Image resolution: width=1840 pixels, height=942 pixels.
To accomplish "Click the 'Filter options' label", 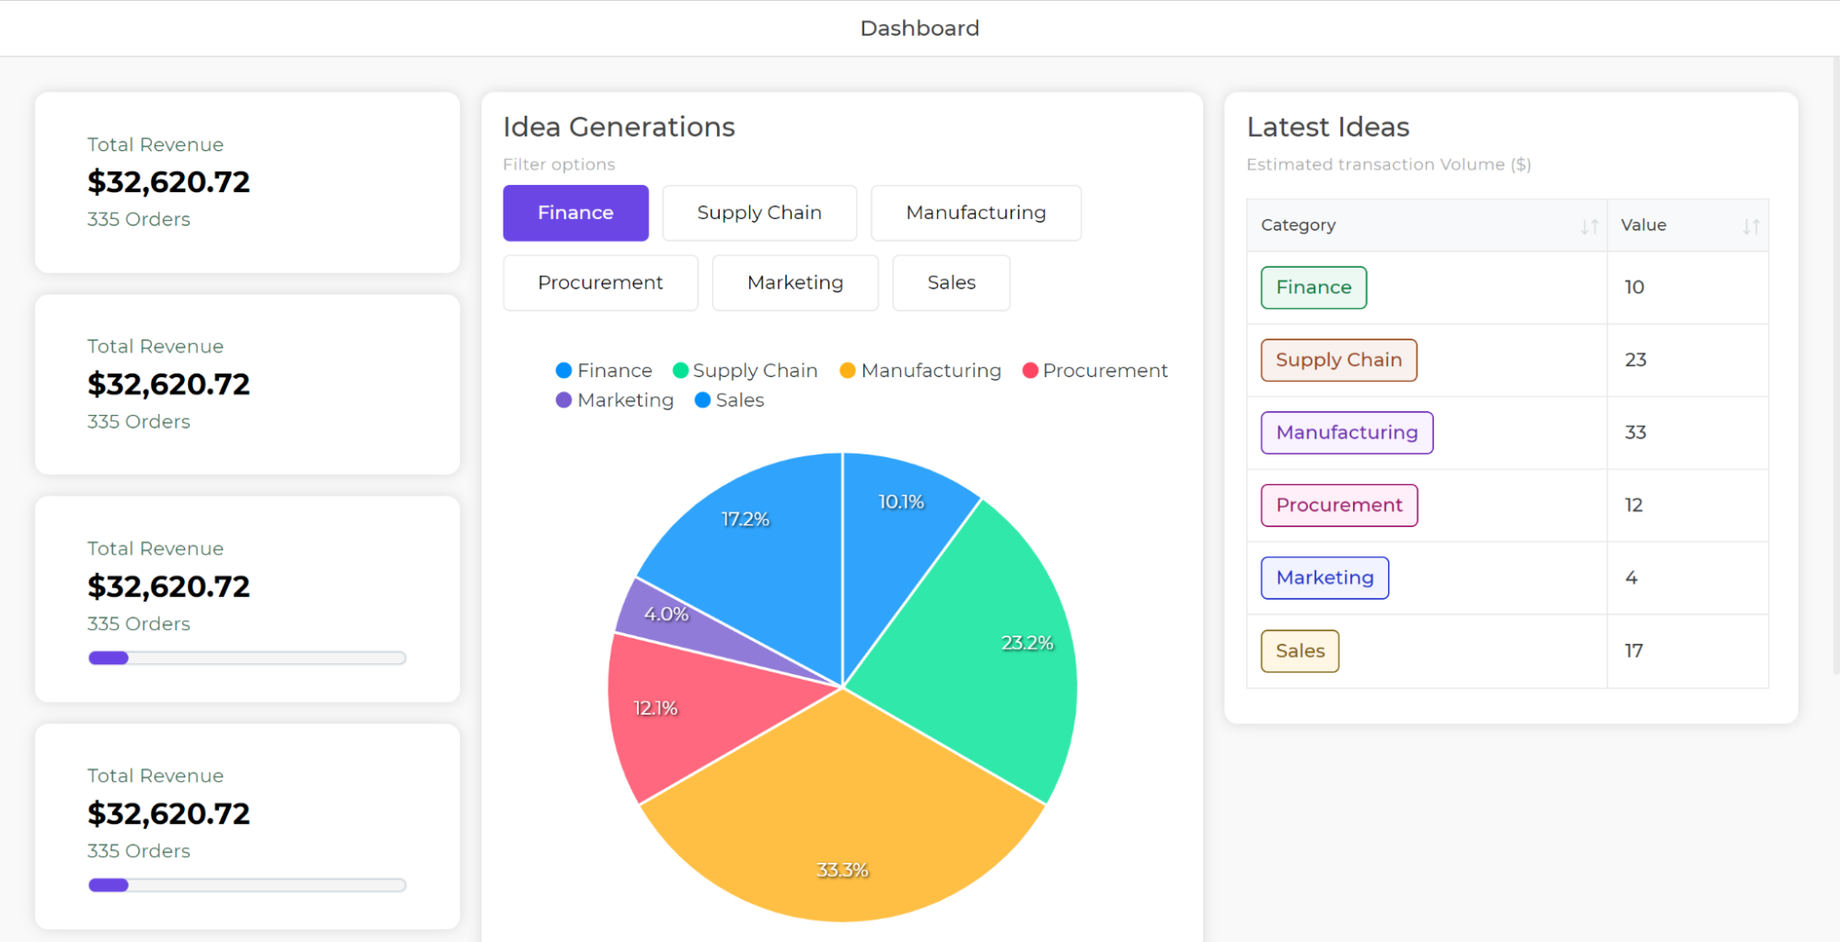I will 559,165.
